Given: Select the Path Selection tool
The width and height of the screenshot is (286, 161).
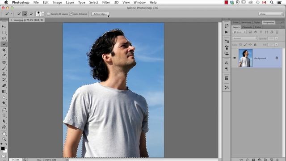Looking at the screenshot, I should (x=4, y=121).
